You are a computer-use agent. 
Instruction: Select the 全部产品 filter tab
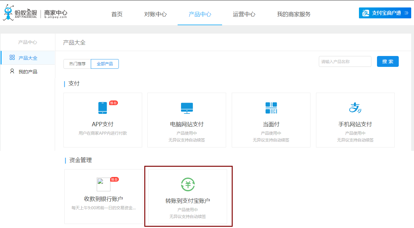105,64
